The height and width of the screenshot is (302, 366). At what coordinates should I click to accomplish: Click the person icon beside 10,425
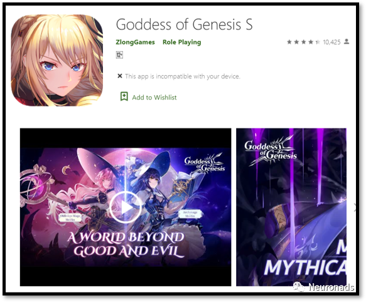click(x=347, y=42)
